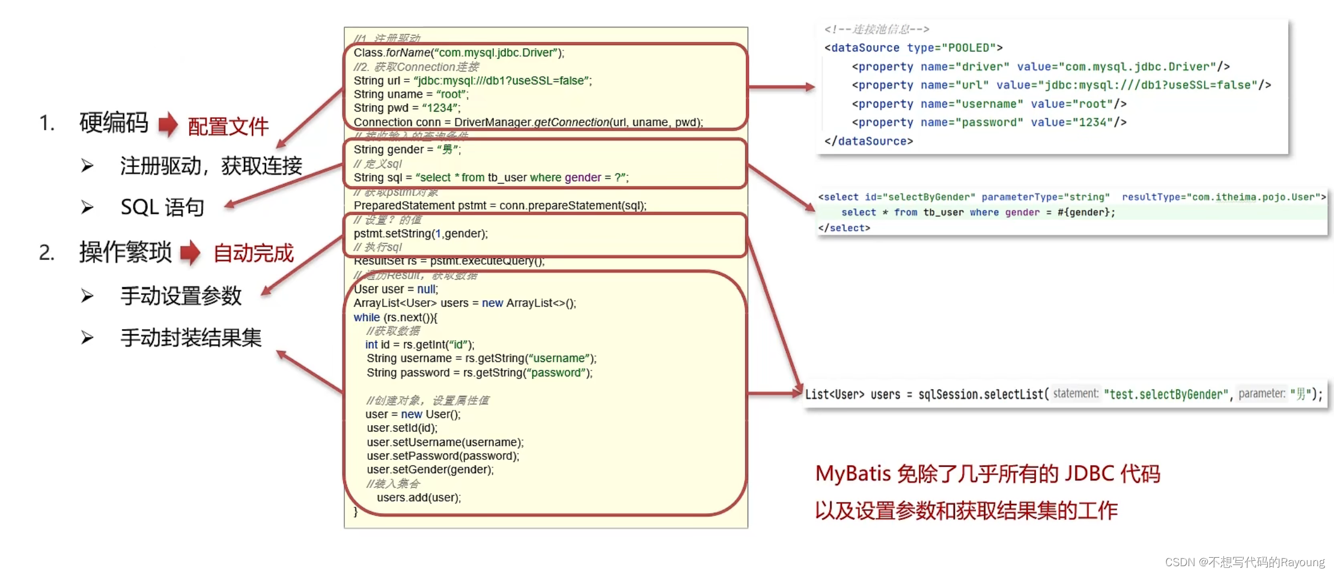Click the <dataSource type="POOLED"> opening tag
This screenshot has width=1334, height=574.
click(913, 48)
